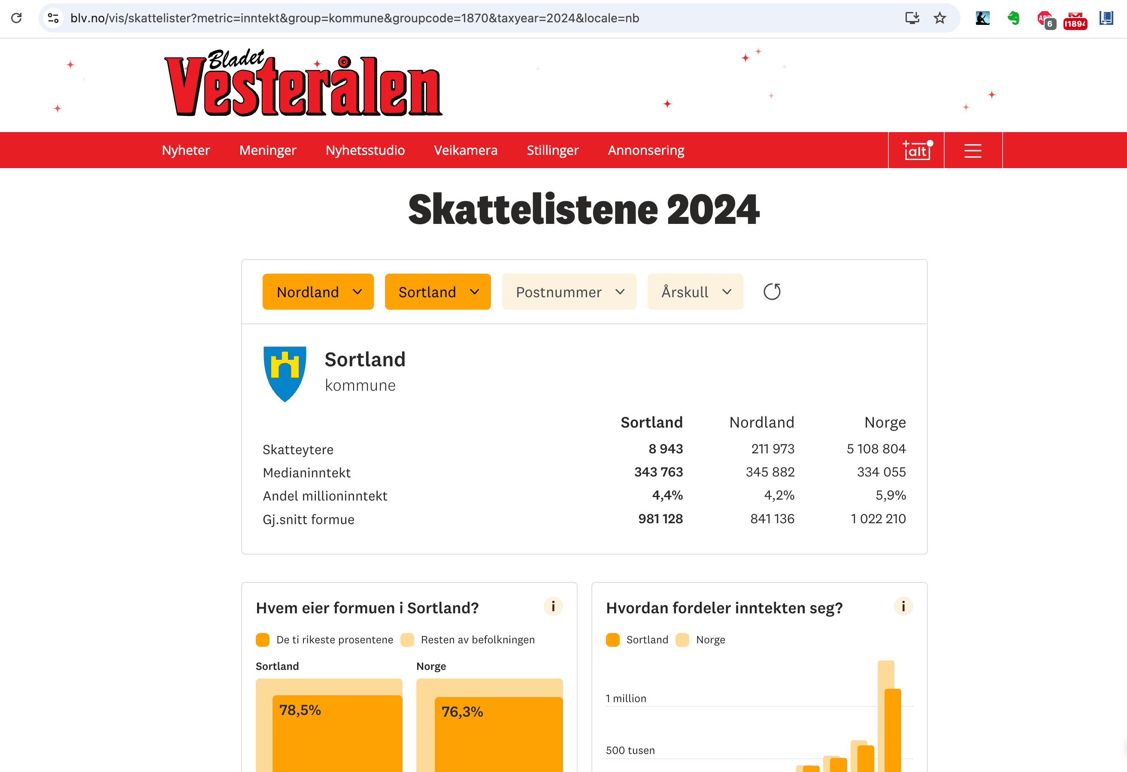Open the mail extension showing 11894 badge
Screen dimensions: 1127x772
1075,20
